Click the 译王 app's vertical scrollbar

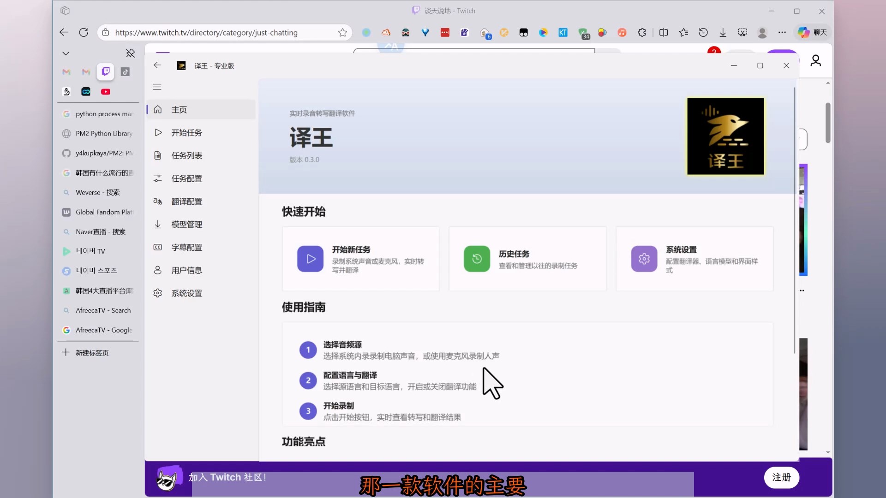tap(794, 221)
